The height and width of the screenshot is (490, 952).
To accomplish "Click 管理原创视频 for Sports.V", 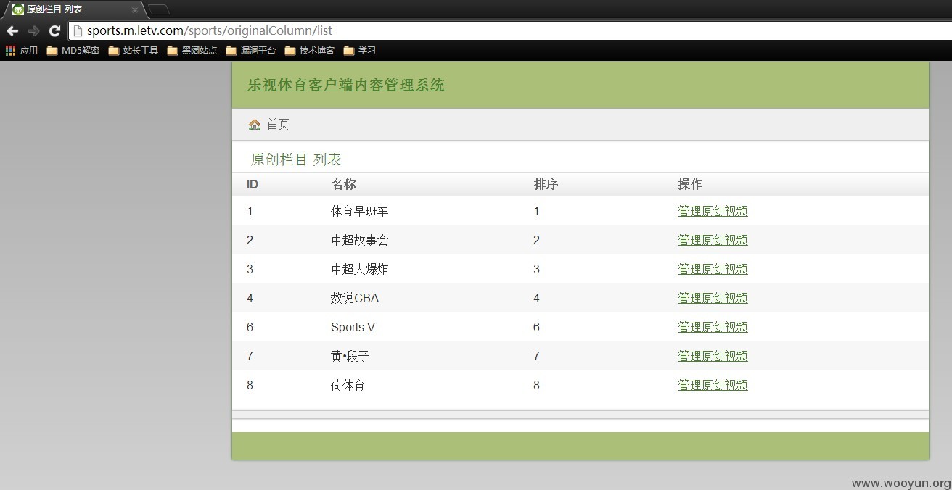I will click(x=713, y=327).
